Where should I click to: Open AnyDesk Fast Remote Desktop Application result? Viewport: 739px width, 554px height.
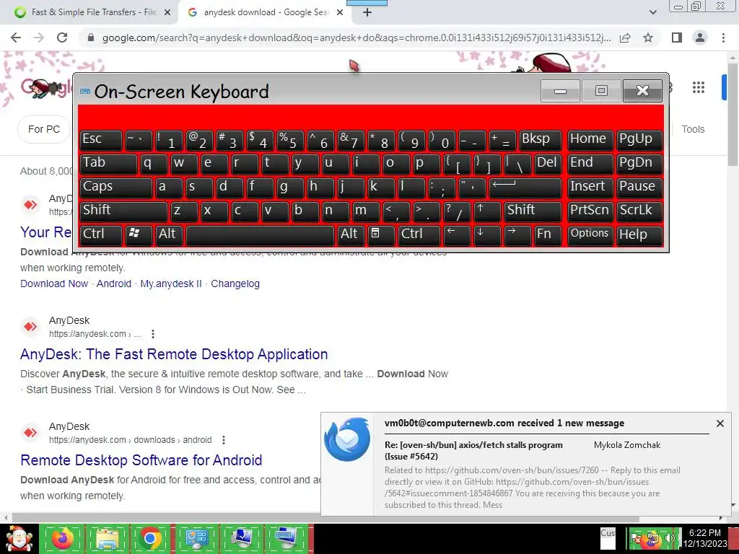coord(174,354)
